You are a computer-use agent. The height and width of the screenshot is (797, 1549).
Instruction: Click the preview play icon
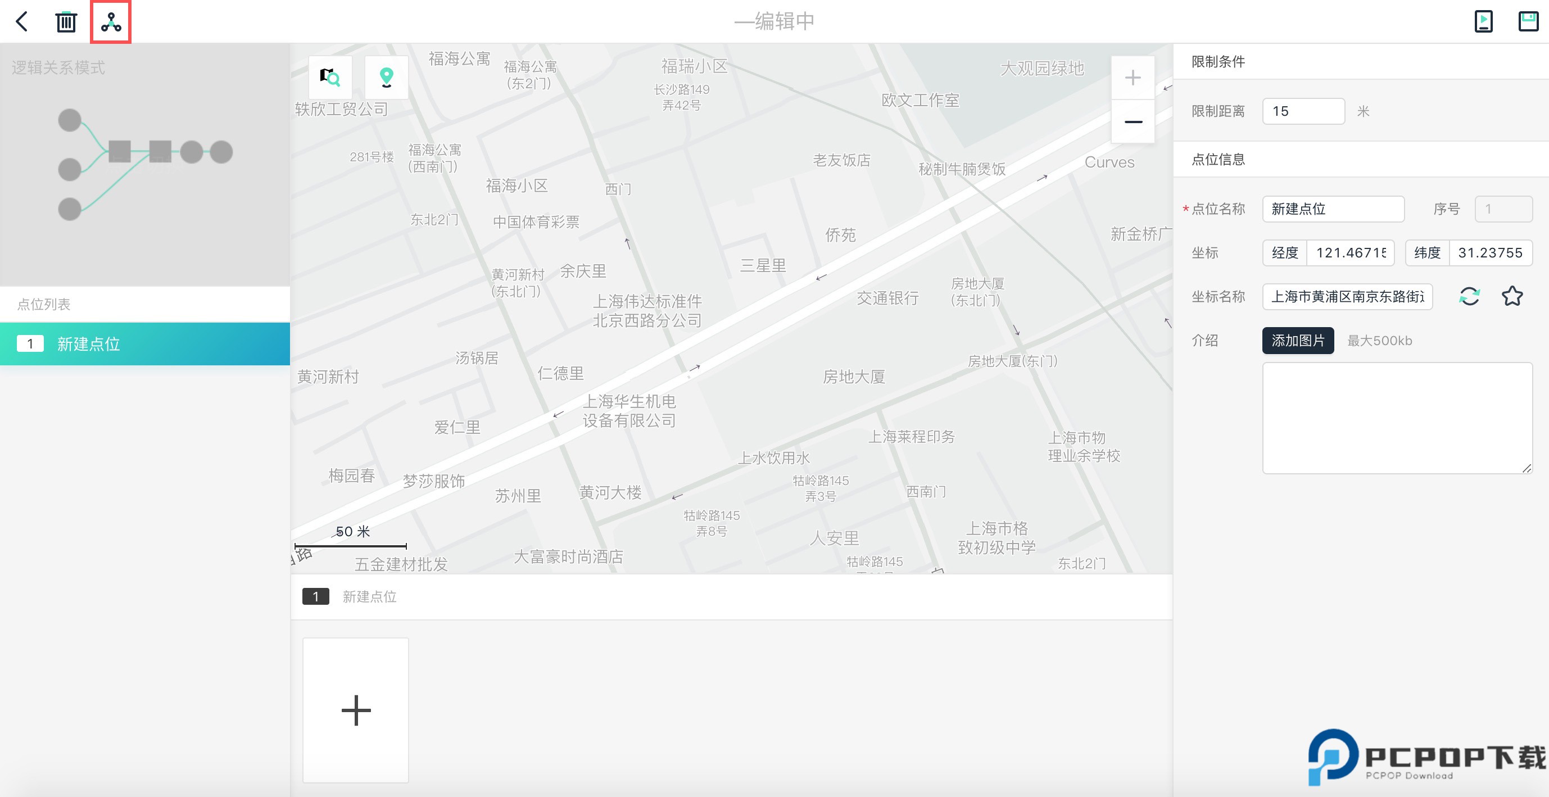point(1483,22)
